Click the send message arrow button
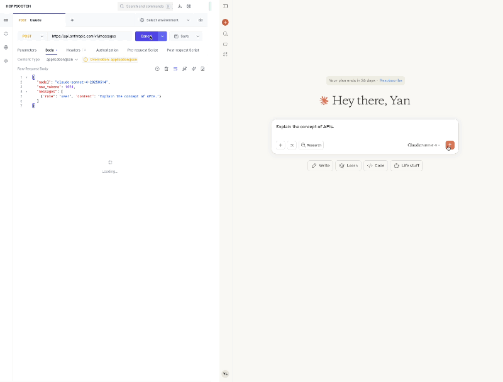503x382 pixels. coord(450,145)
